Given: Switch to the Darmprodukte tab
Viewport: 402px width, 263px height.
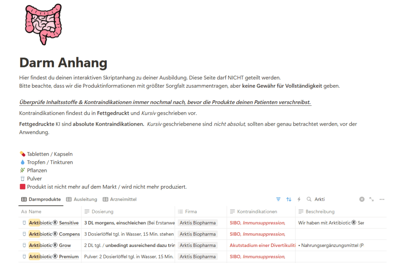Looking at the screenshot, I should pyautogui.click(x=41, y=199).
